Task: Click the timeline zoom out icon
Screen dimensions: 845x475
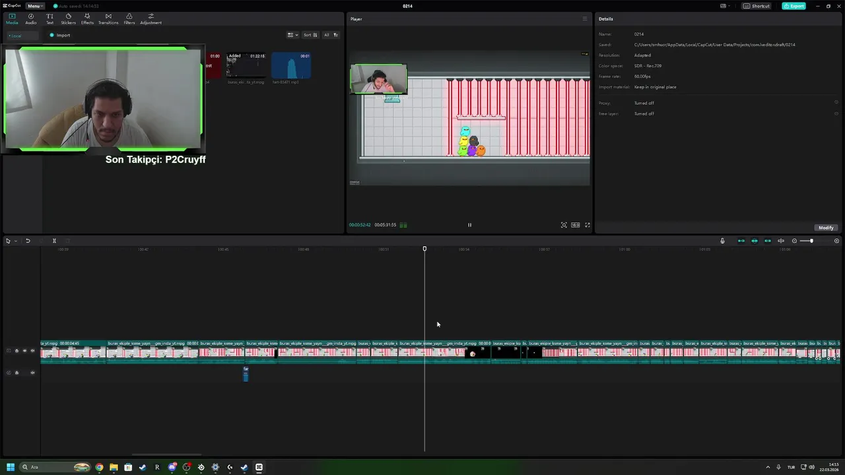Action: click(x=794, y=241)
